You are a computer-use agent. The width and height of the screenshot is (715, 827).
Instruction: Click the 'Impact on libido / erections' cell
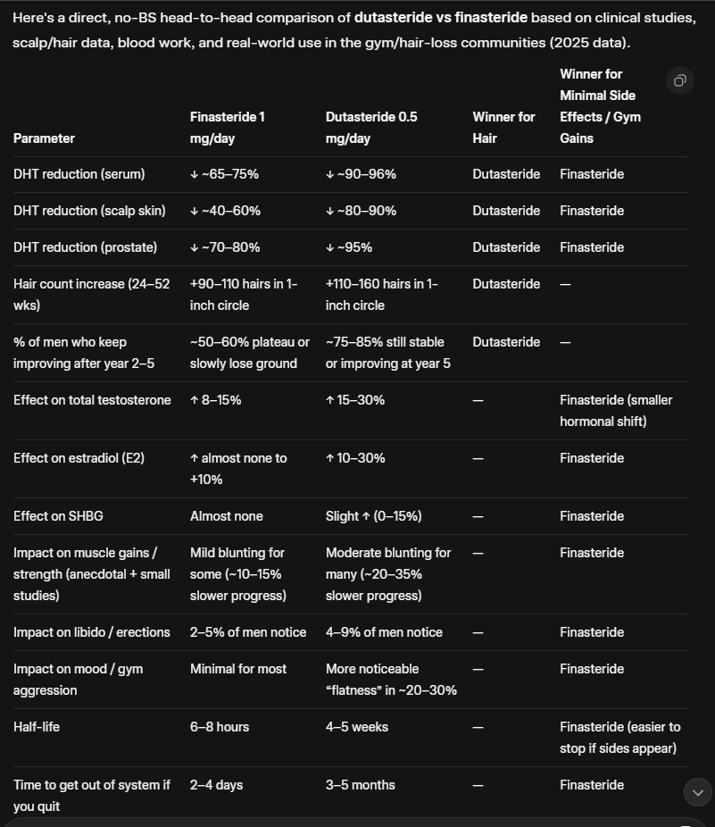91,632
